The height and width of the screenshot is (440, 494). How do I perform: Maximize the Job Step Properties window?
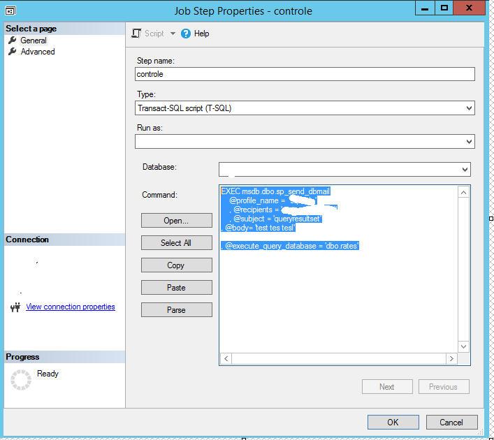(x=444, y=8)
